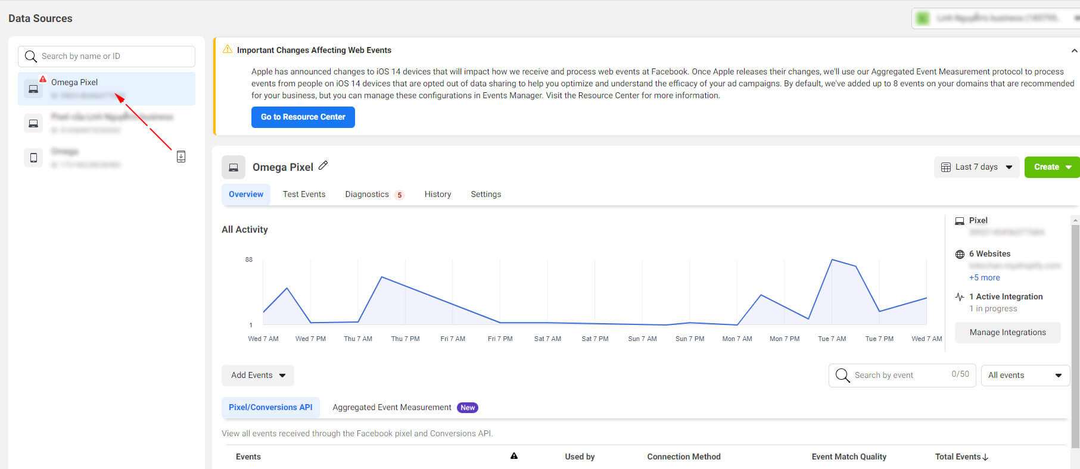Switch to the Overview tab

[x=246, y=195]
